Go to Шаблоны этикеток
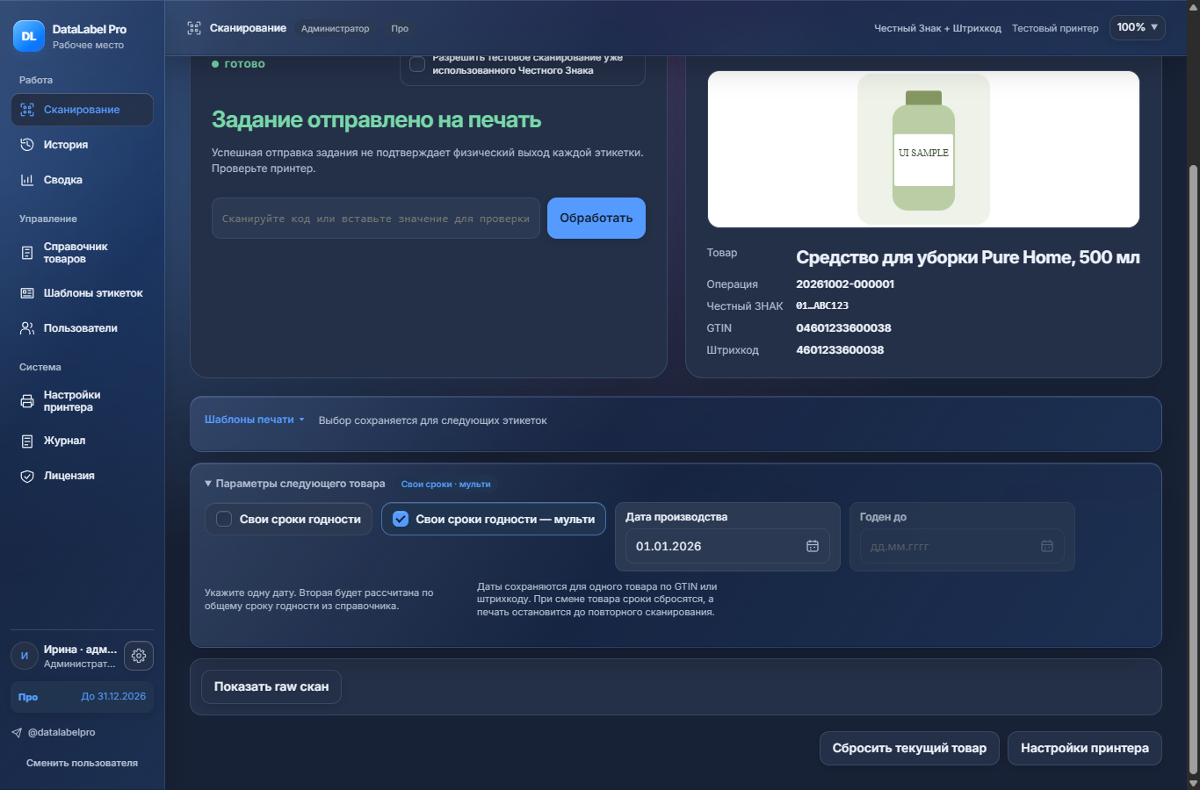1200x790 pixels. pos(82,293)
